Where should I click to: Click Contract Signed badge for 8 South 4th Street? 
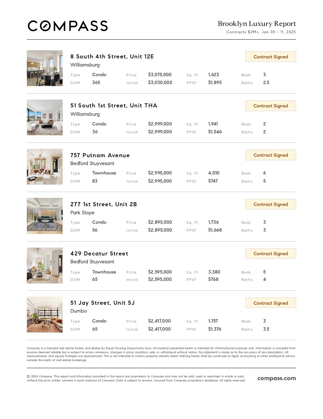(x=271, y=57)
